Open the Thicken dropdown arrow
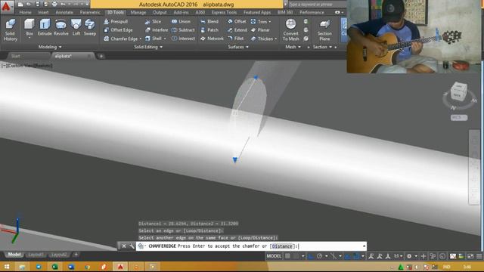484x272 pixels. tap(275, 39)
